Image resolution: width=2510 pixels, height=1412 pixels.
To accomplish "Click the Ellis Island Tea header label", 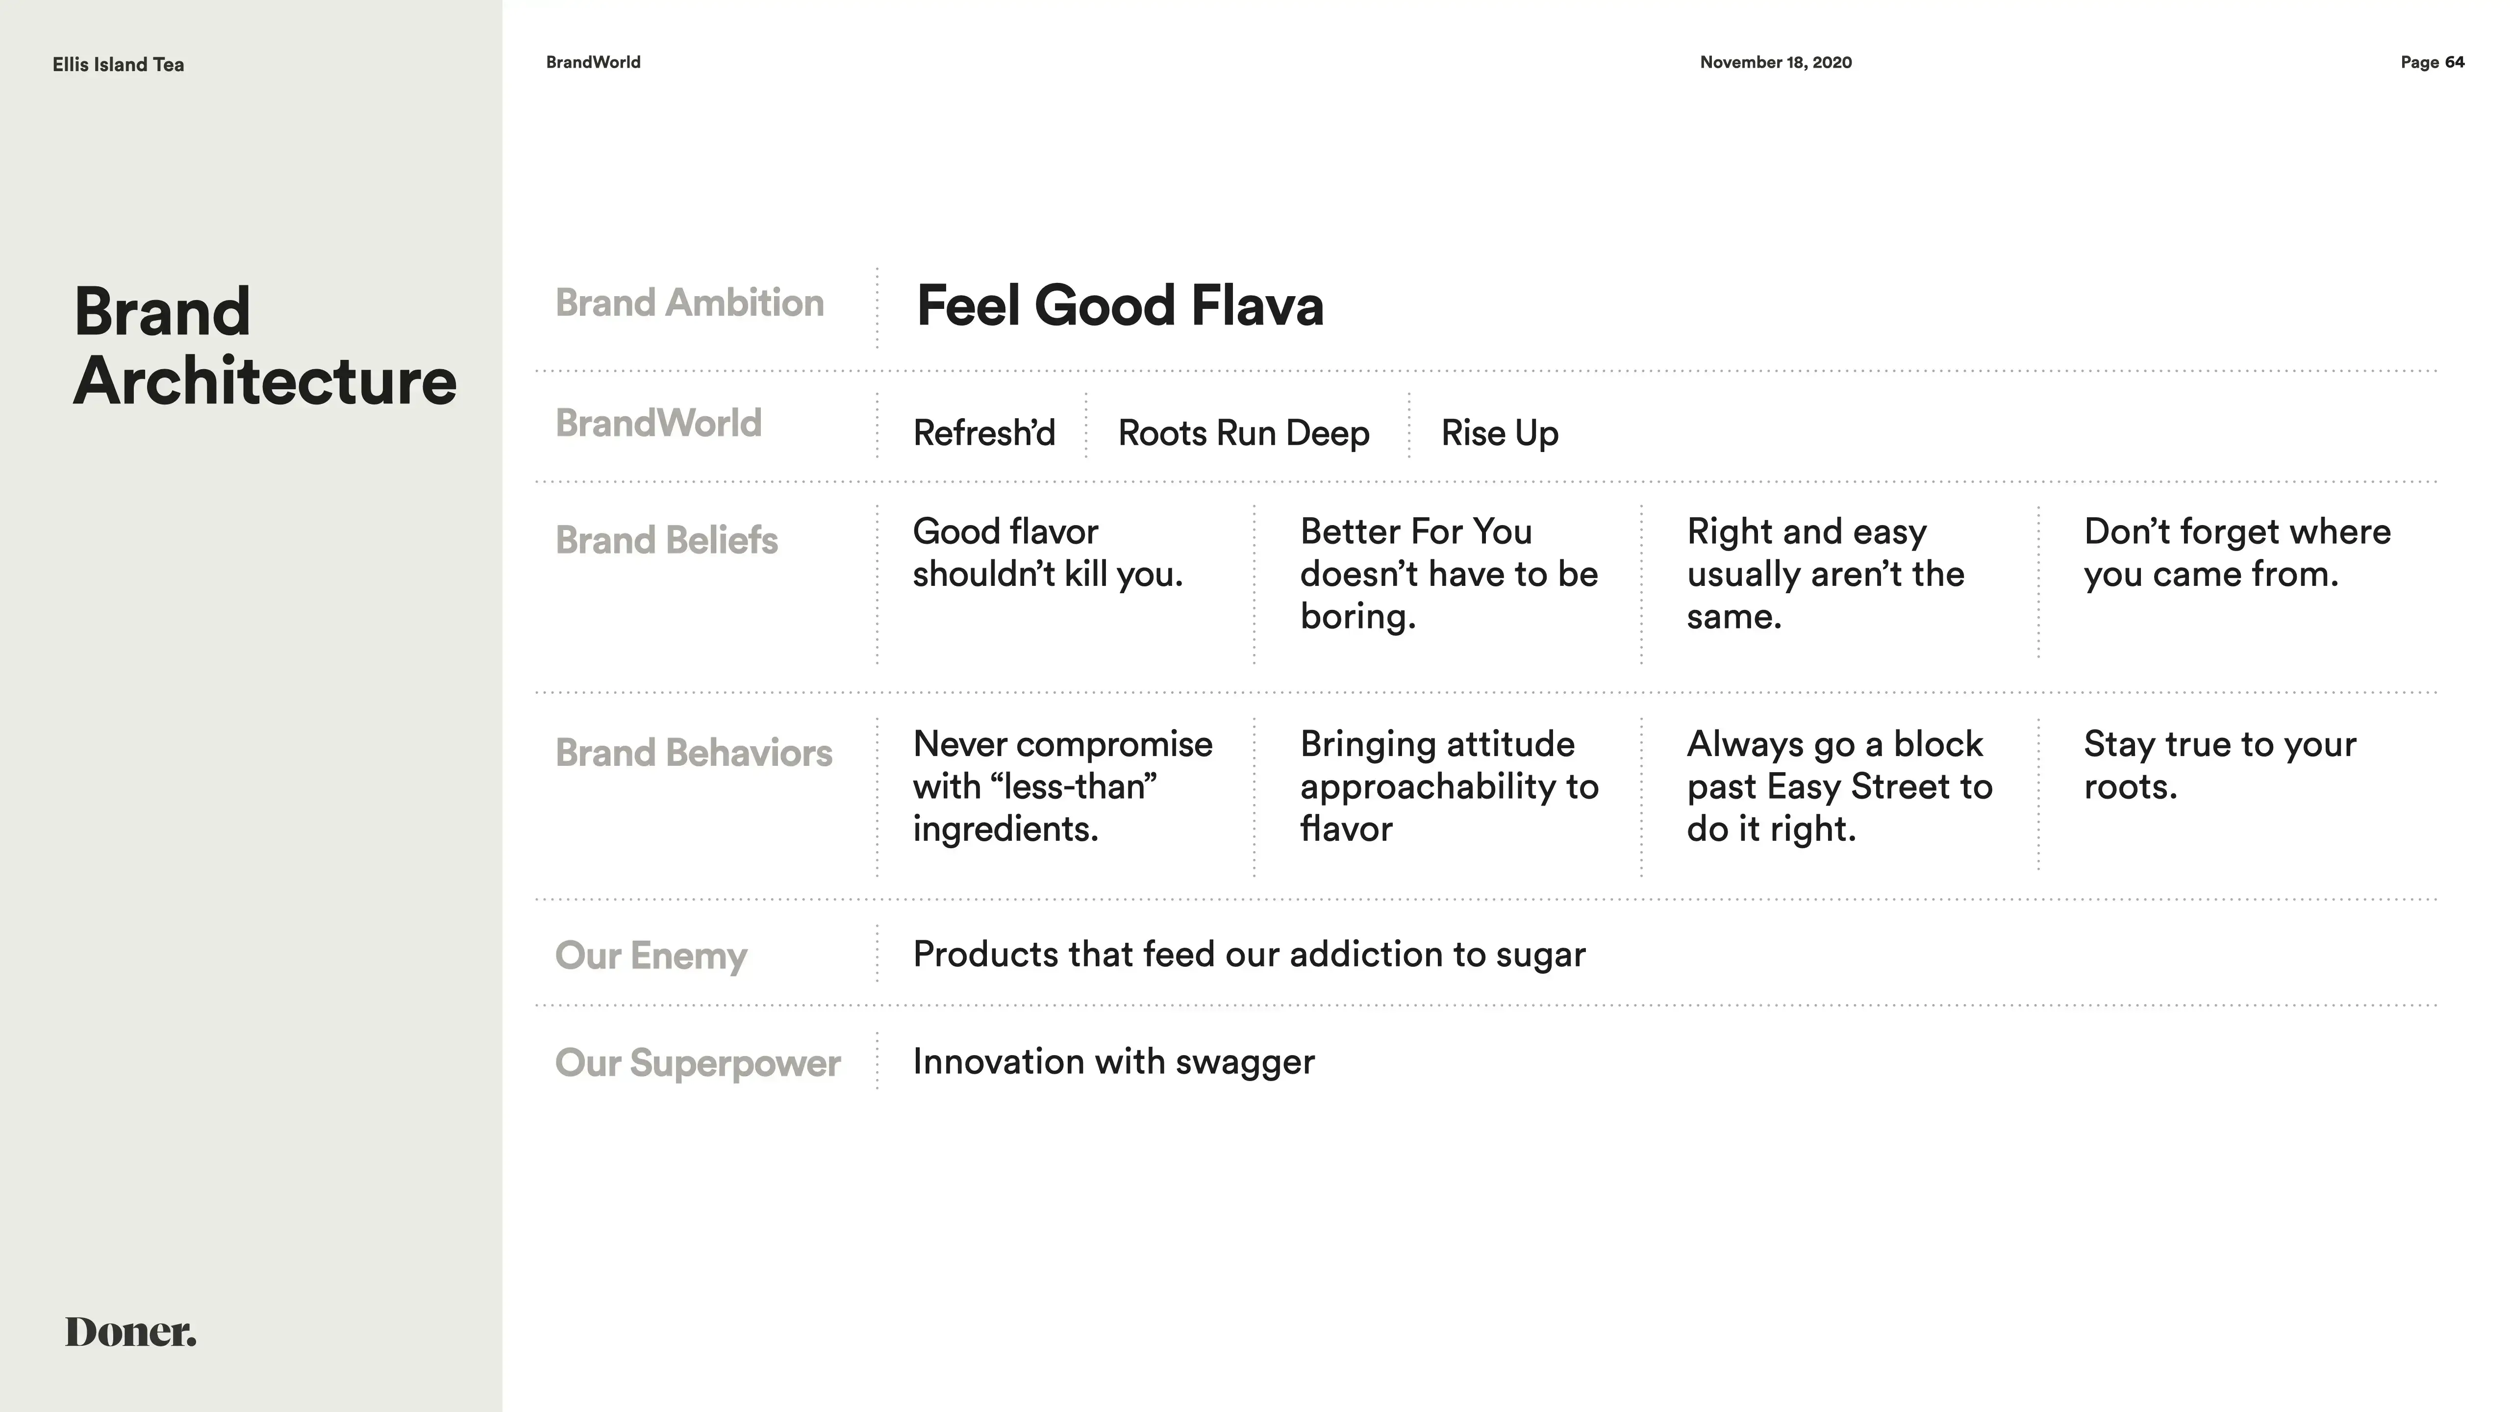I will pyautogui.click(x=118, y=64).
